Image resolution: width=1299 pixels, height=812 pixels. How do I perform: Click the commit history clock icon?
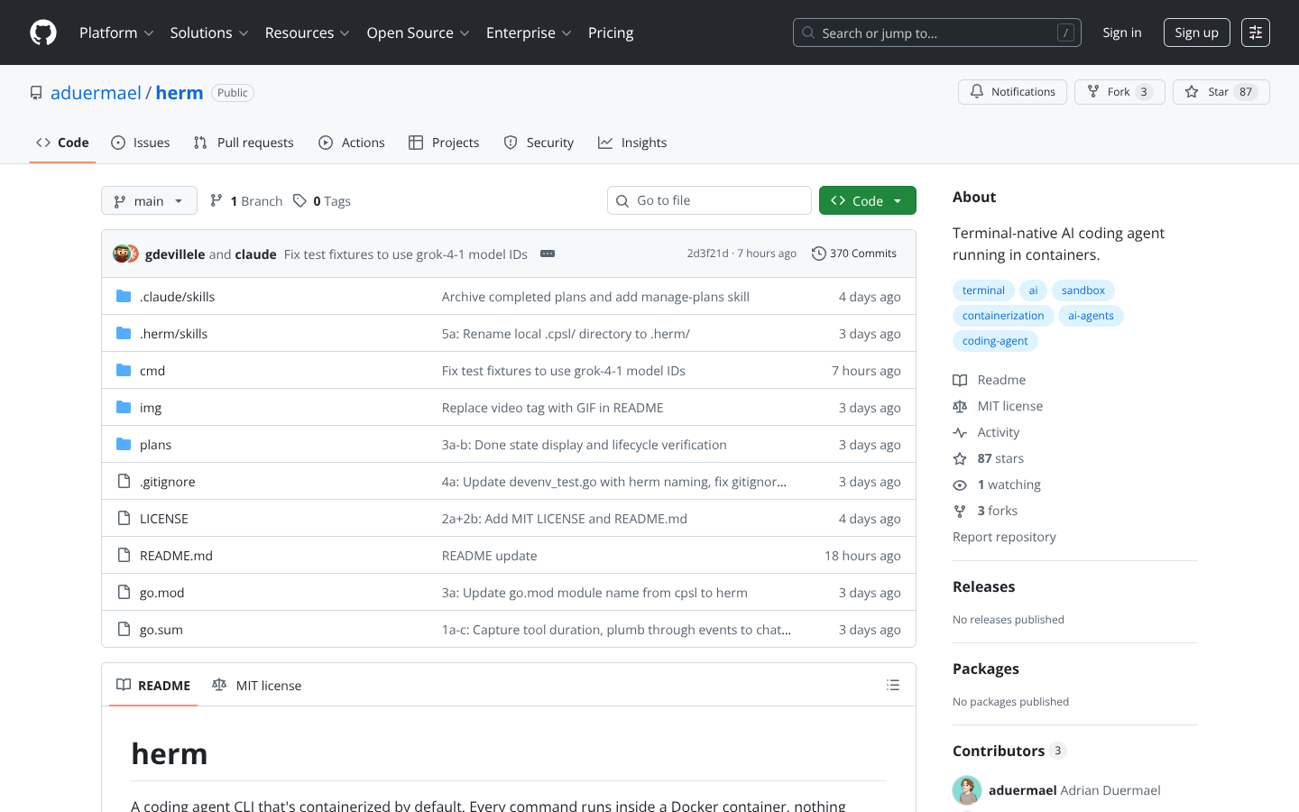point(818,254)
